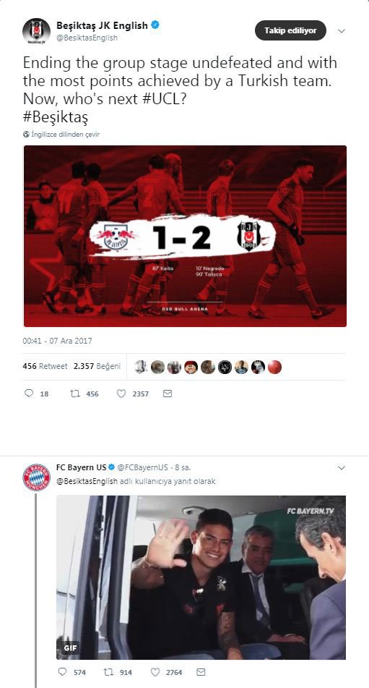This screenshot has width=369, height=688.
Task: Open FC Bayern US profile logo
Action: click(x=36, y=477)
